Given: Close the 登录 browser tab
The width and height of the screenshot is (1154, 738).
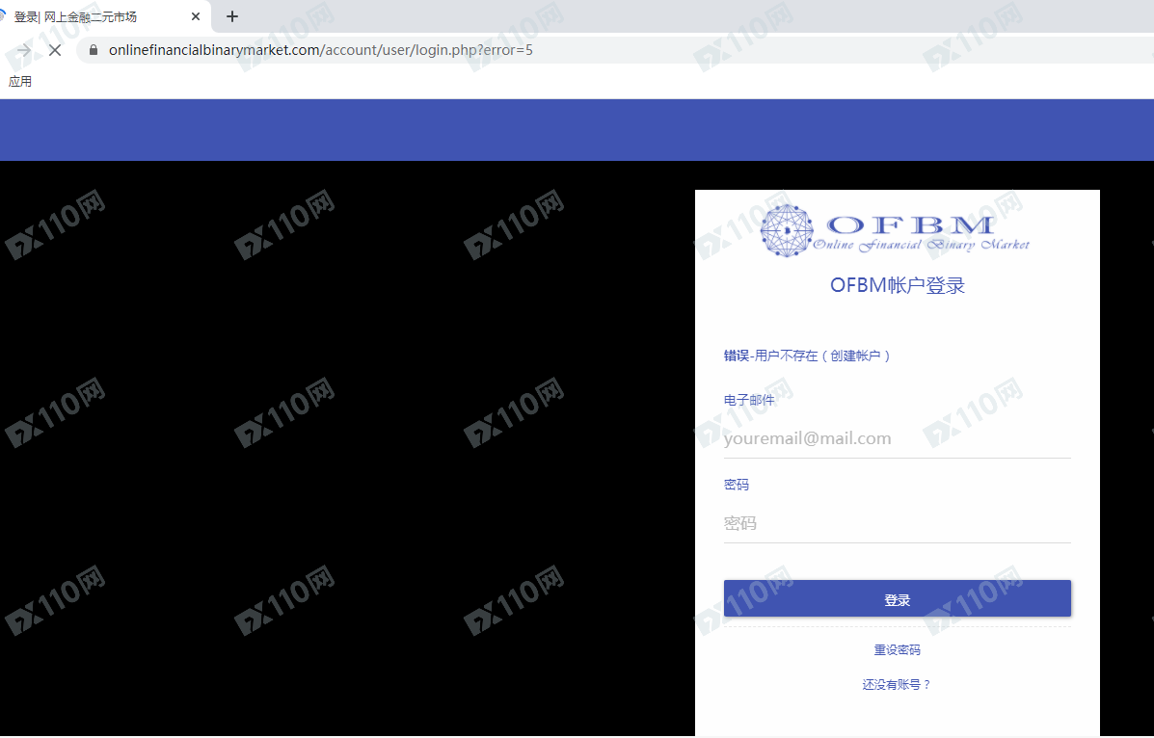Looking at the screenshot, I should 196,16.
